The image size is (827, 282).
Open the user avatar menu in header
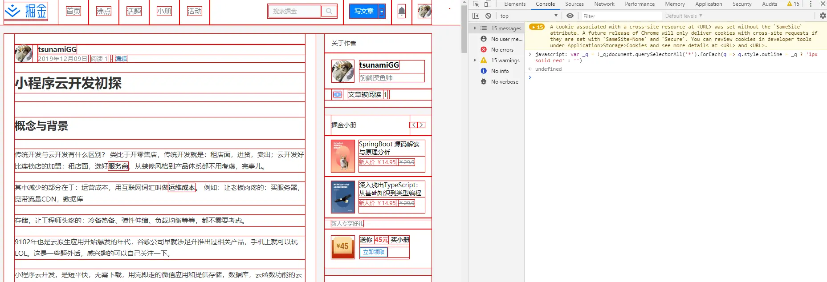point(424,11)
